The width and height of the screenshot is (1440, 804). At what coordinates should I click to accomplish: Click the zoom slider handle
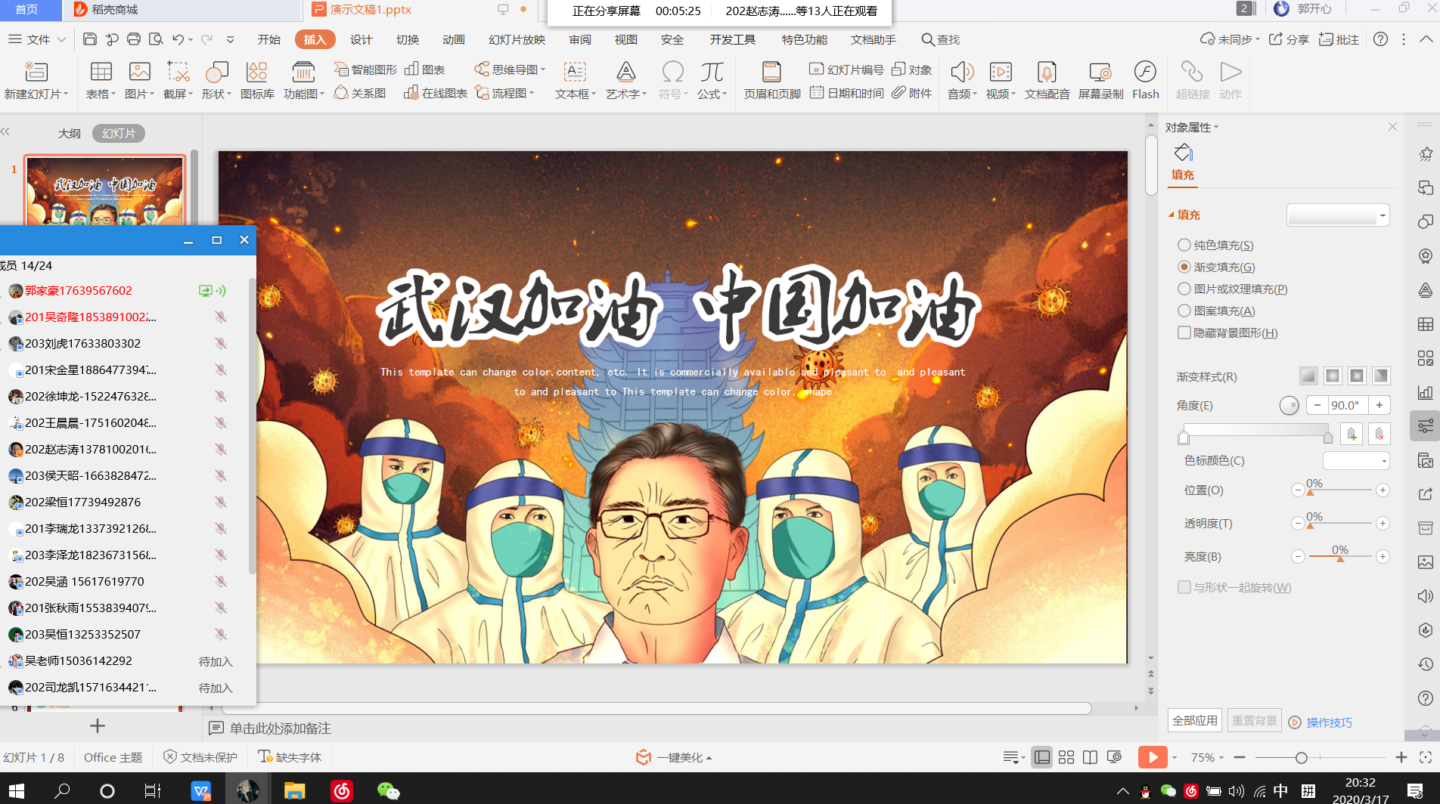pyautogui.click(x=1301, y=757)
